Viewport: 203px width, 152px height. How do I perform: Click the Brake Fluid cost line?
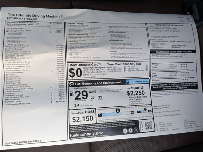click(x=117, y=67)
